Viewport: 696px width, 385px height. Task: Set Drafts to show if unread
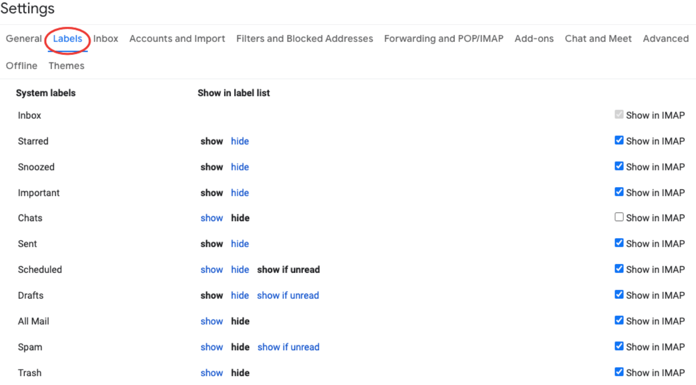tap(288, 295)
